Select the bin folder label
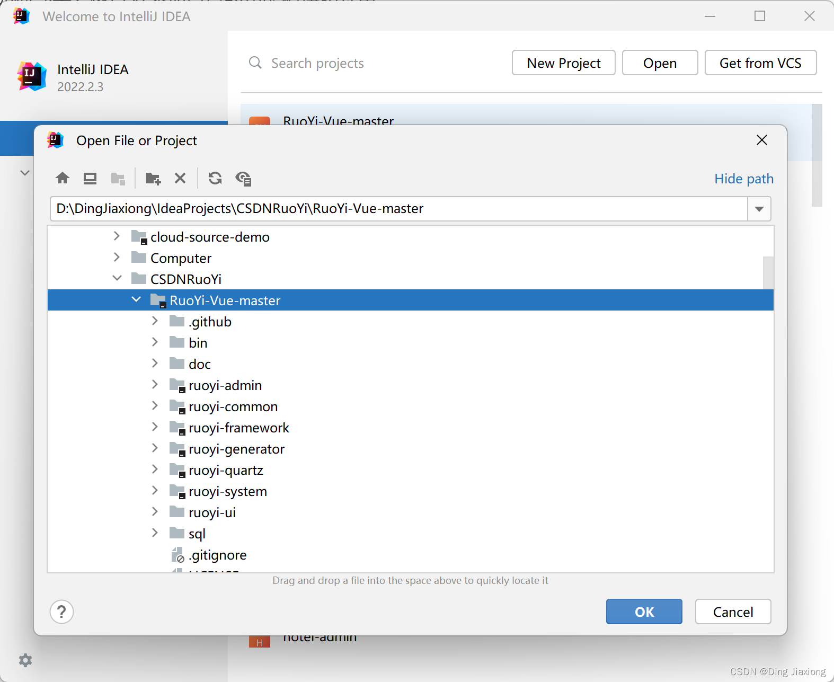This screenshot has height=682, width=834. [x=198, y=343]
